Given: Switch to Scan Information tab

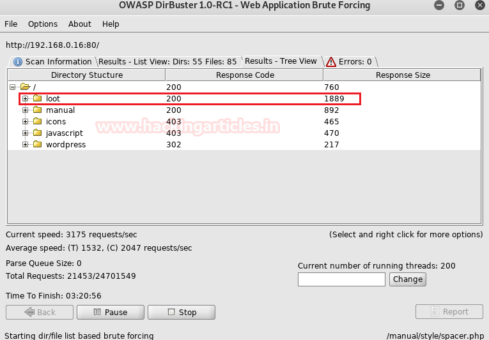Looking at the screenshot, I should coord(52,62).
